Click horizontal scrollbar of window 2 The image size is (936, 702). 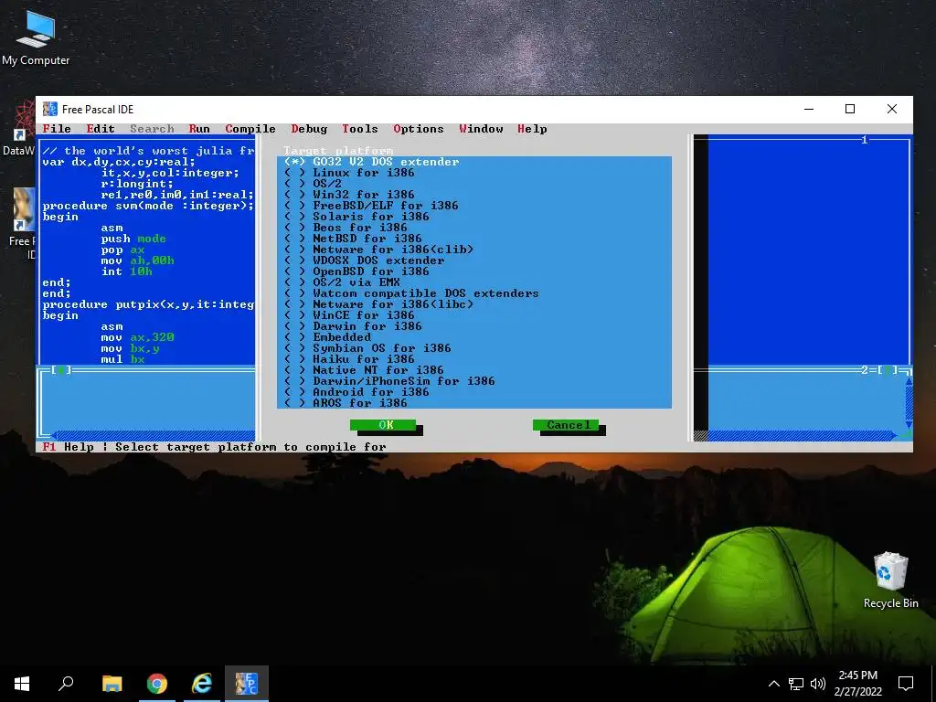(x=803, y=436)
